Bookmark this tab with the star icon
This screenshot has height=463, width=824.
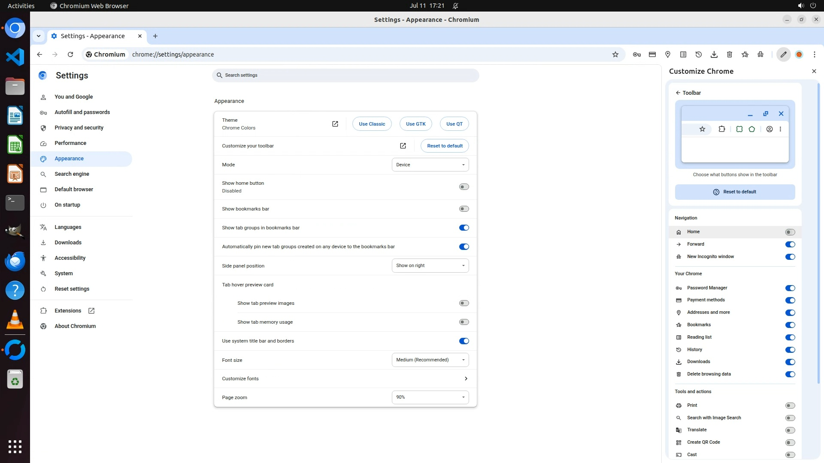pos(615,54)
